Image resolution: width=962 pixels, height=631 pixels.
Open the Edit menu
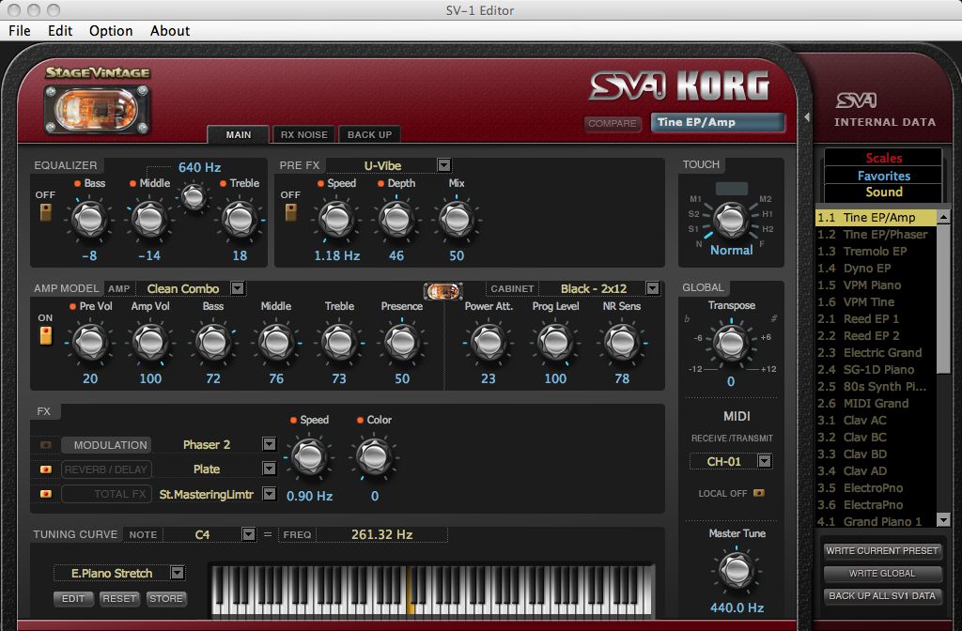[60, 31]
